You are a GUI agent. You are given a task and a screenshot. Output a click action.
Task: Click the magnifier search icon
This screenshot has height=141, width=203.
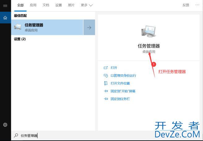(16, 135)
